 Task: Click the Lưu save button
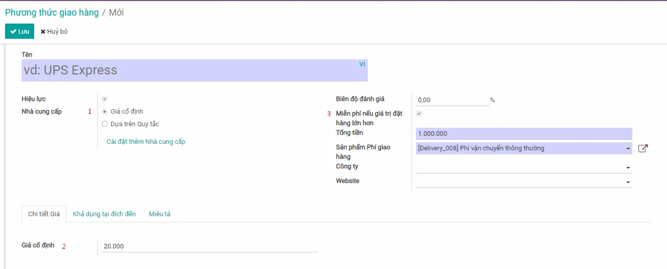coord(20,31)
